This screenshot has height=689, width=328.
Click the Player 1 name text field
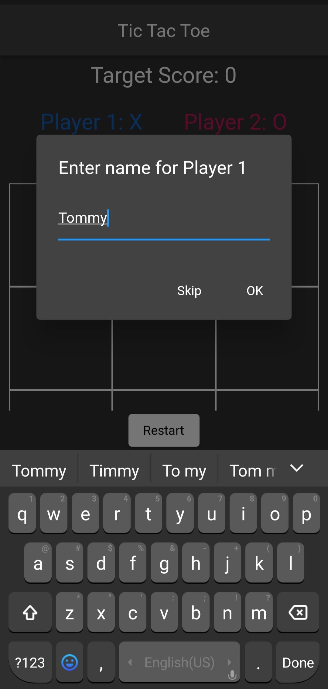tap(164, 218)
